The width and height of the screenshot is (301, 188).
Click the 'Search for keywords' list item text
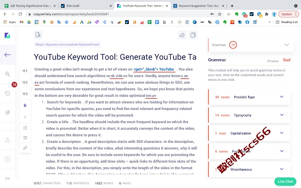[64, 102]
